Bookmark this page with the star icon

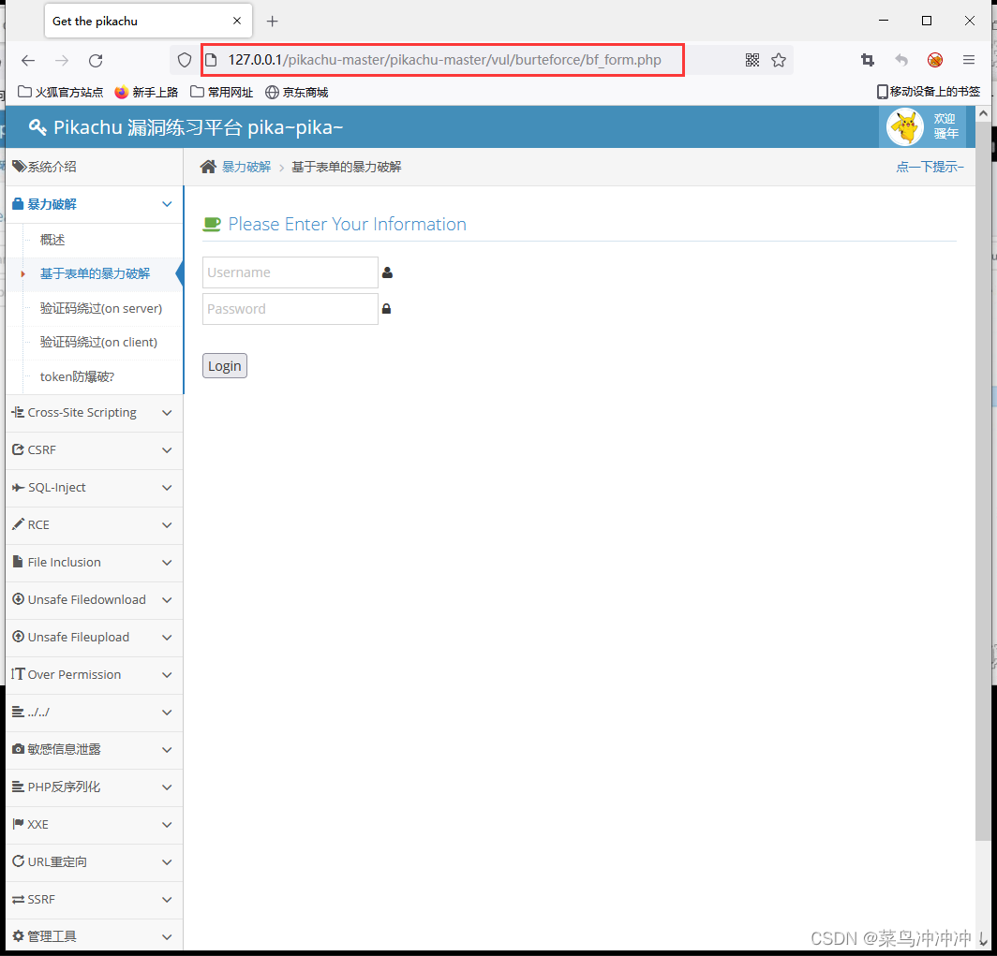click(779, 60)
